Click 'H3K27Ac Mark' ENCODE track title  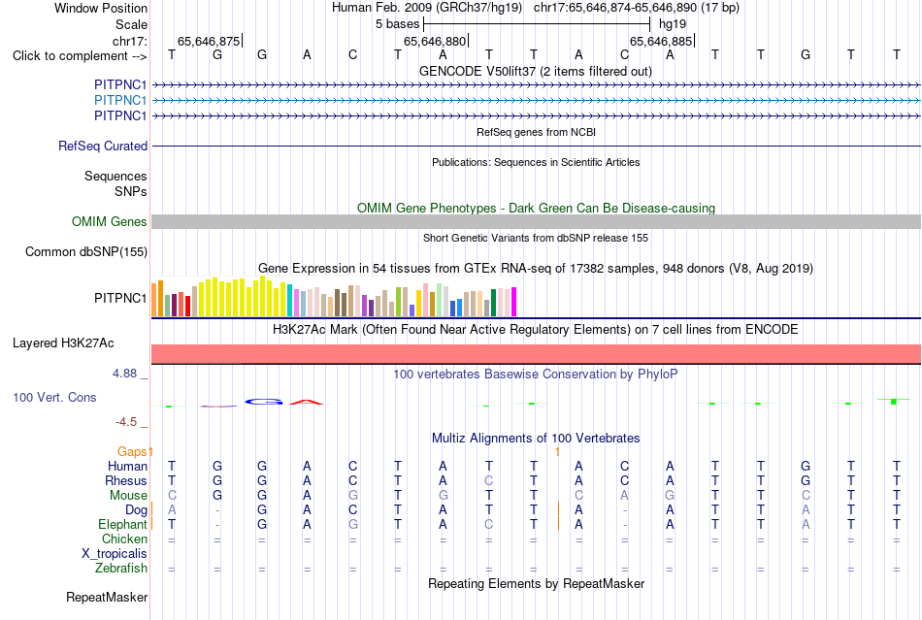click(x=535, y=329)
